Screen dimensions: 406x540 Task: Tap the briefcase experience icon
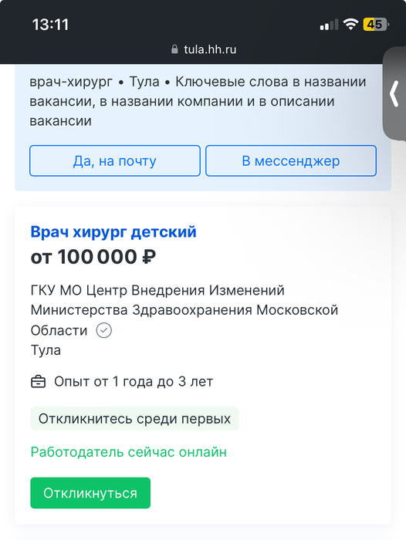[39, 382]
